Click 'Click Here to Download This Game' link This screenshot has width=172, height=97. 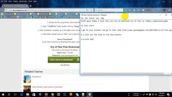pyautogui.click(x=65, y=50)
